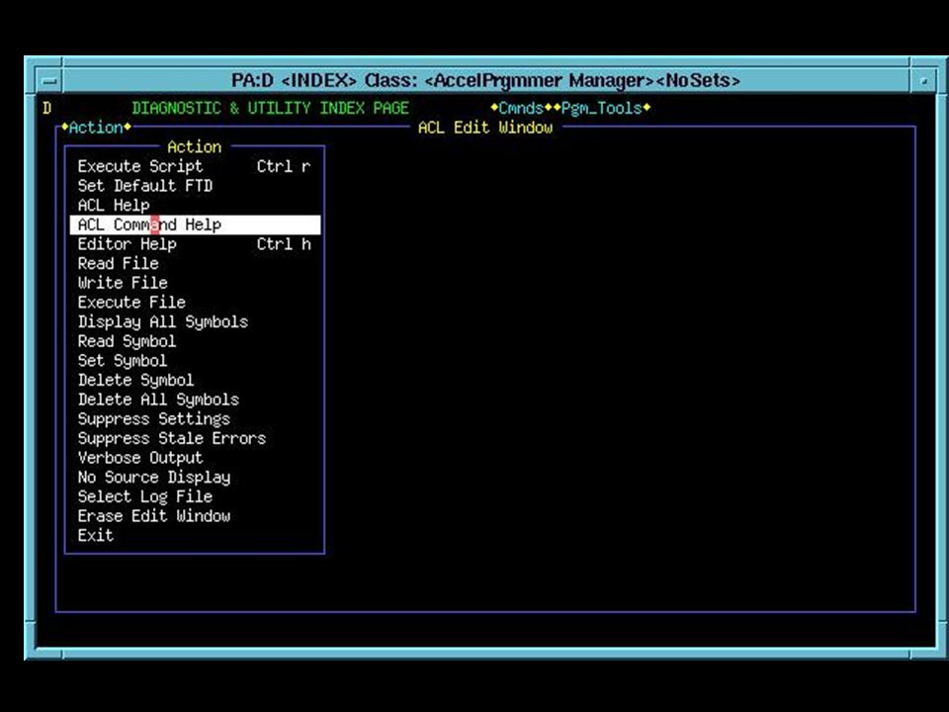Choose Set Default FTD menu entry
This screenshot has height=712, width=949.
[x=195, y=186]
